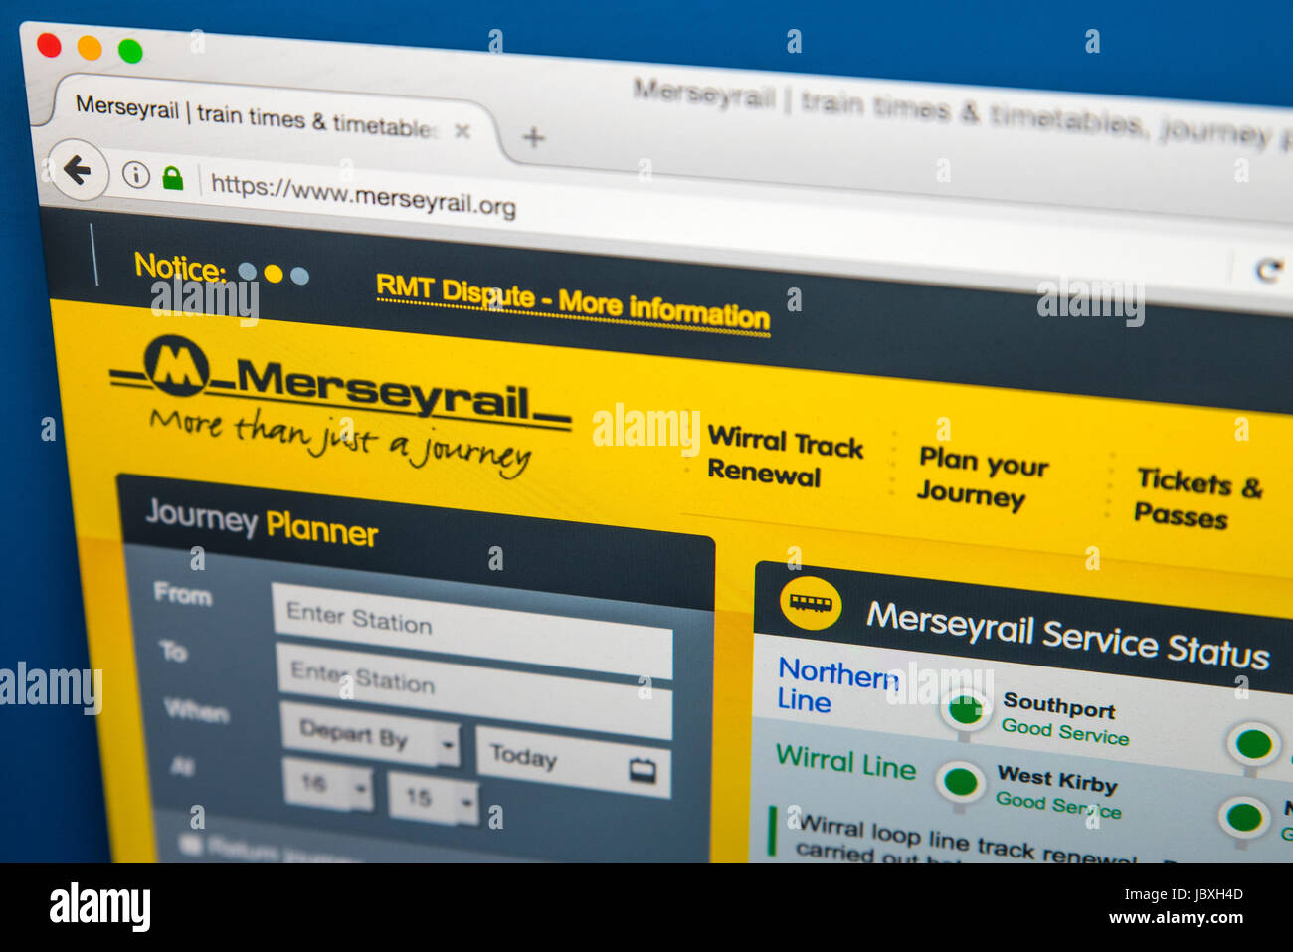Tick the Return journey checkbox
Image resolution: width=1293 pixels, height=952 pixels.
pyautogui.click(x=189, y=845)
